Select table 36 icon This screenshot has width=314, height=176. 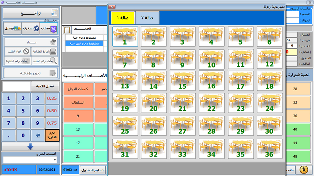[270, 148]
